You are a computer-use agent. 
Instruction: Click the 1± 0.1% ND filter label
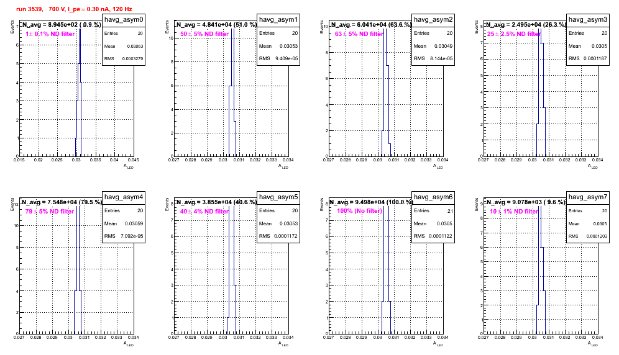point(50,34)
